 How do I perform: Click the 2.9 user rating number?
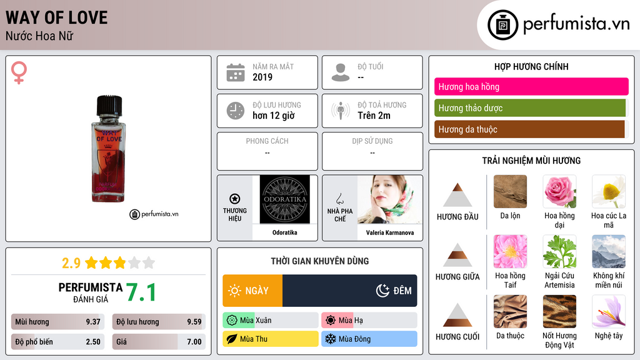pos(71,263)
